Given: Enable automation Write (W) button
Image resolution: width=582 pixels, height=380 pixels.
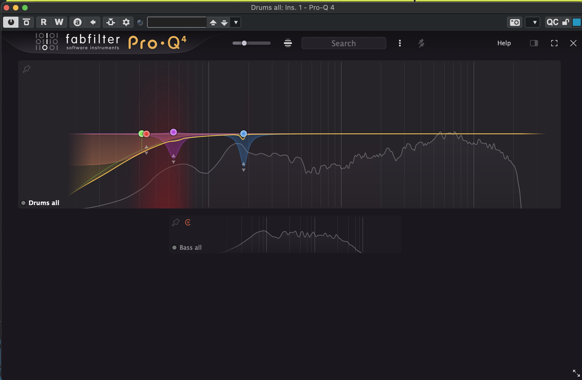Looking at the screenshot, I should (x=59, y=22).
